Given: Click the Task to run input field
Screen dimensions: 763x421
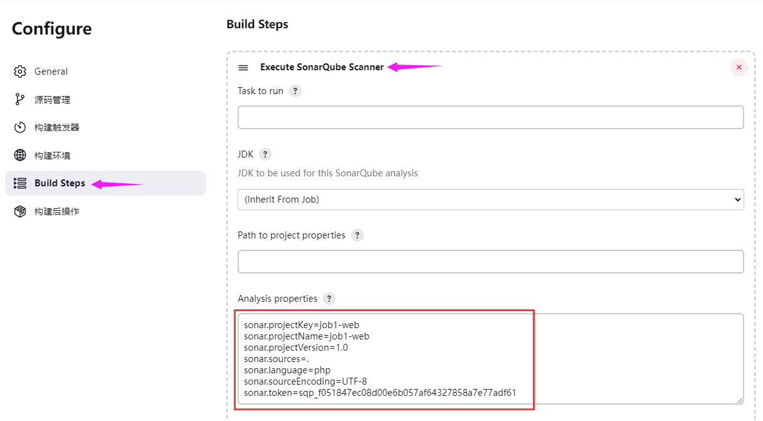Looking at the screenshot, I should (490, 117).
